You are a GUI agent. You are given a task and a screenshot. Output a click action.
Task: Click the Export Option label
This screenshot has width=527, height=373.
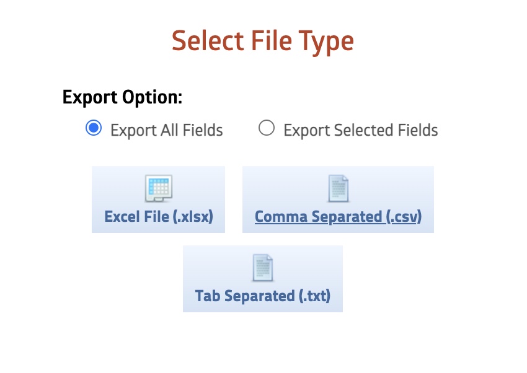point(122,97)
